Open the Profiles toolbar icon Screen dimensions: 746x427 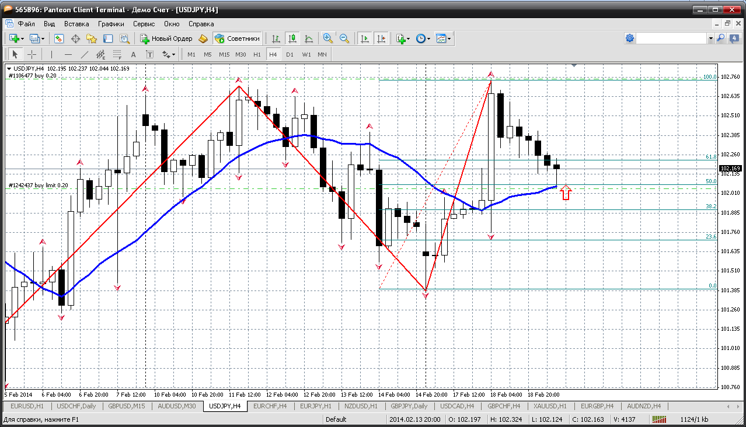[35, 38]
